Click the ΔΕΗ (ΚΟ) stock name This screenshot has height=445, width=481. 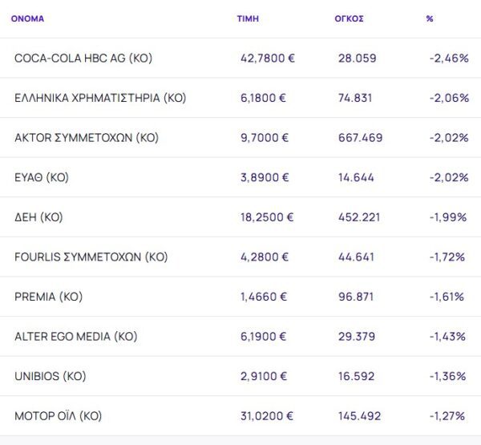[x=38, y=217]
